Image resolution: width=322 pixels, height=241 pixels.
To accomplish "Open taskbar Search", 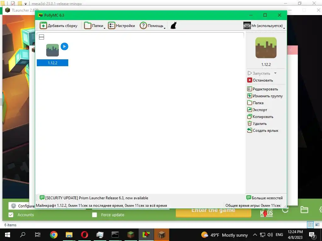I will point(23,235).
